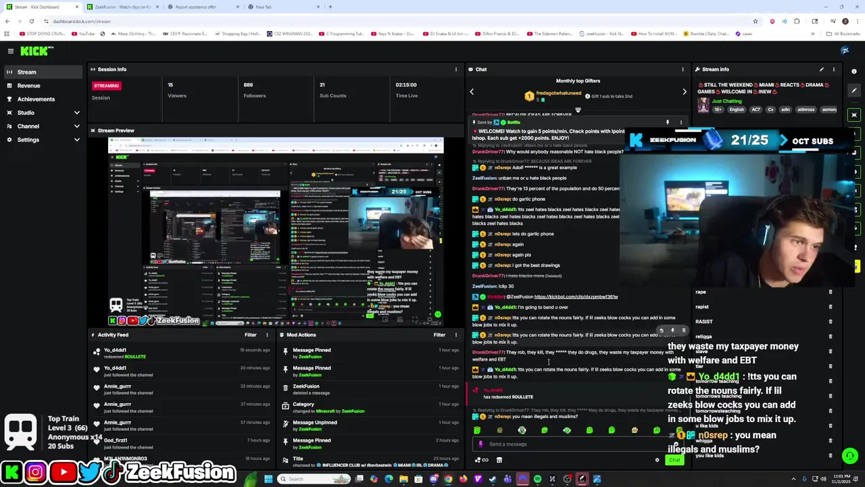Open Activity Feed Filter dropdown
865x487 pixels.
tap(250, 335)
